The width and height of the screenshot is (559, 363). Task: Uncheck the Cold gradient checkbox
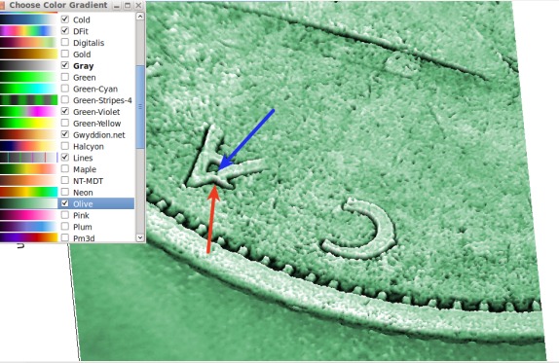pos(65,19)
